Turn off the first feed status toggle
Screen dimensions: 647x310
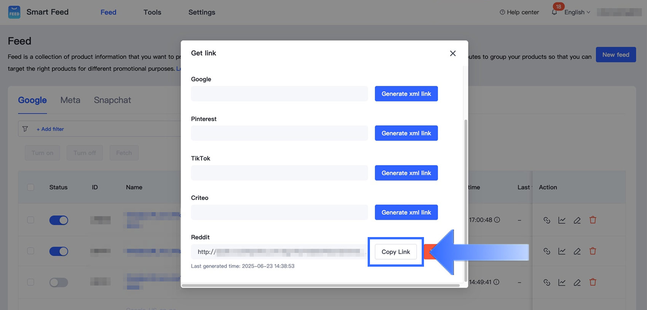tap(59, 220)
